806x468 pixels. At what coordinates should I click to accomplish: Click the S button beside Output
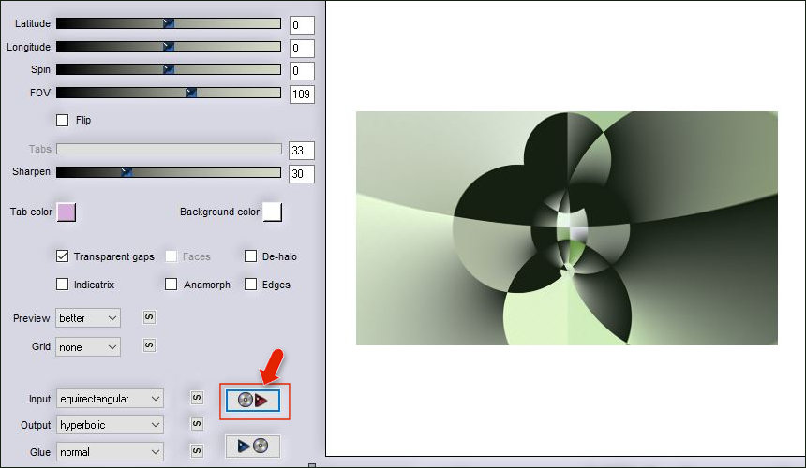[x=197, y=424]
